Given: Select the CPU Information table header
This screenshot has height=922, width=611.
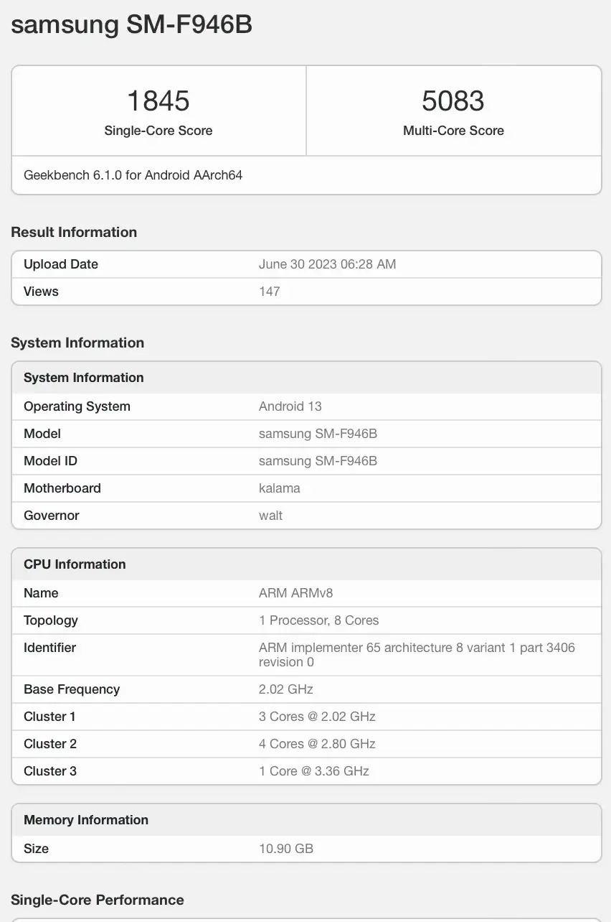Looking at the screenshot, I should pyautogui.click(x=75, y=564).
